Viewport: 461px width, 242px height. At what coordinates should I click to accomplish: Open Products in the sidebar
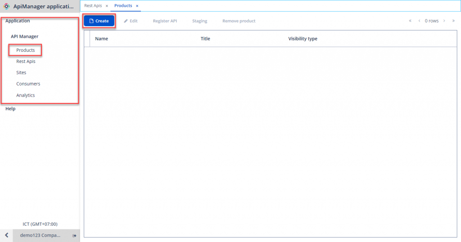(26, 50)
